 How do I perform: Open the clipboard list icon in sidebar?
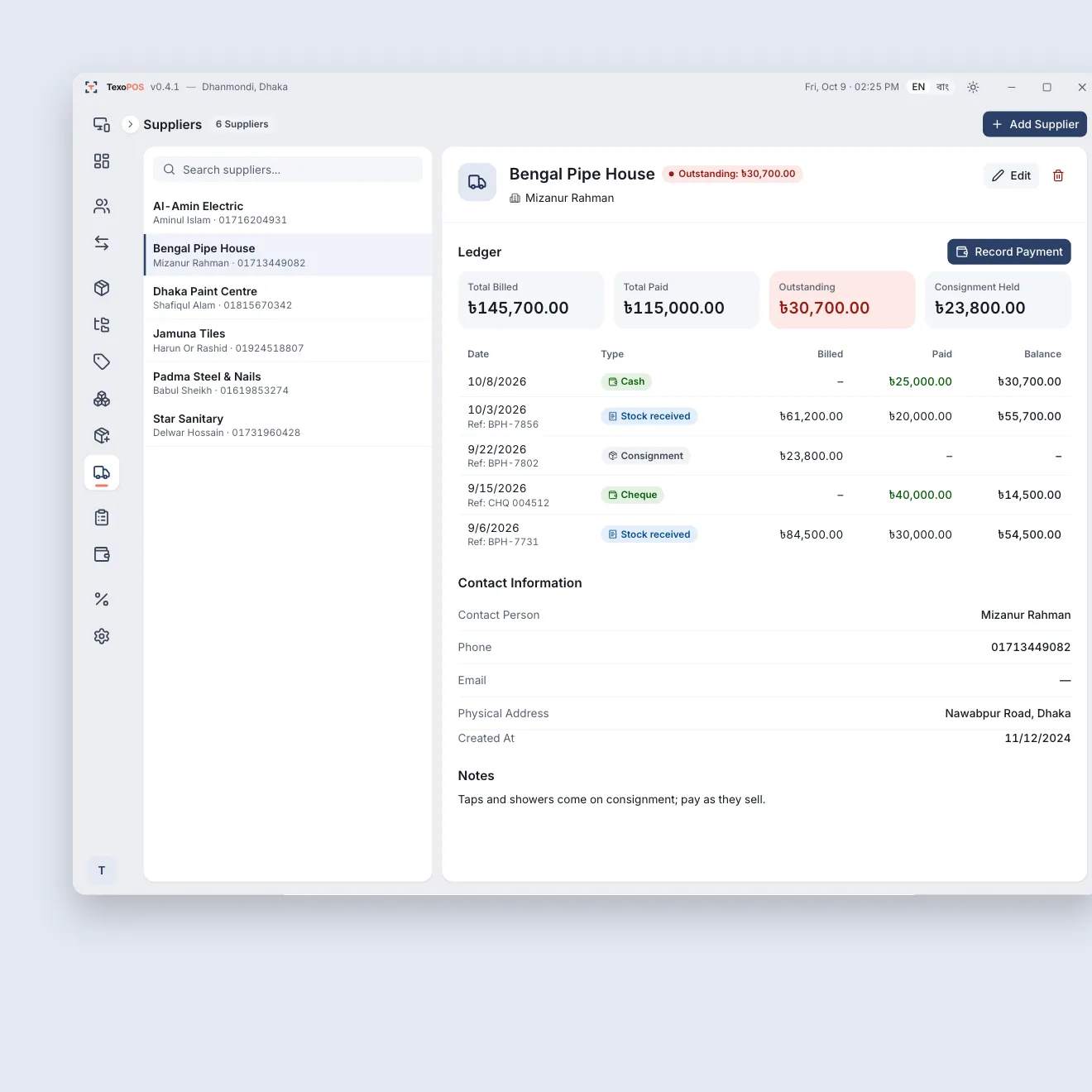coord(102,517)
